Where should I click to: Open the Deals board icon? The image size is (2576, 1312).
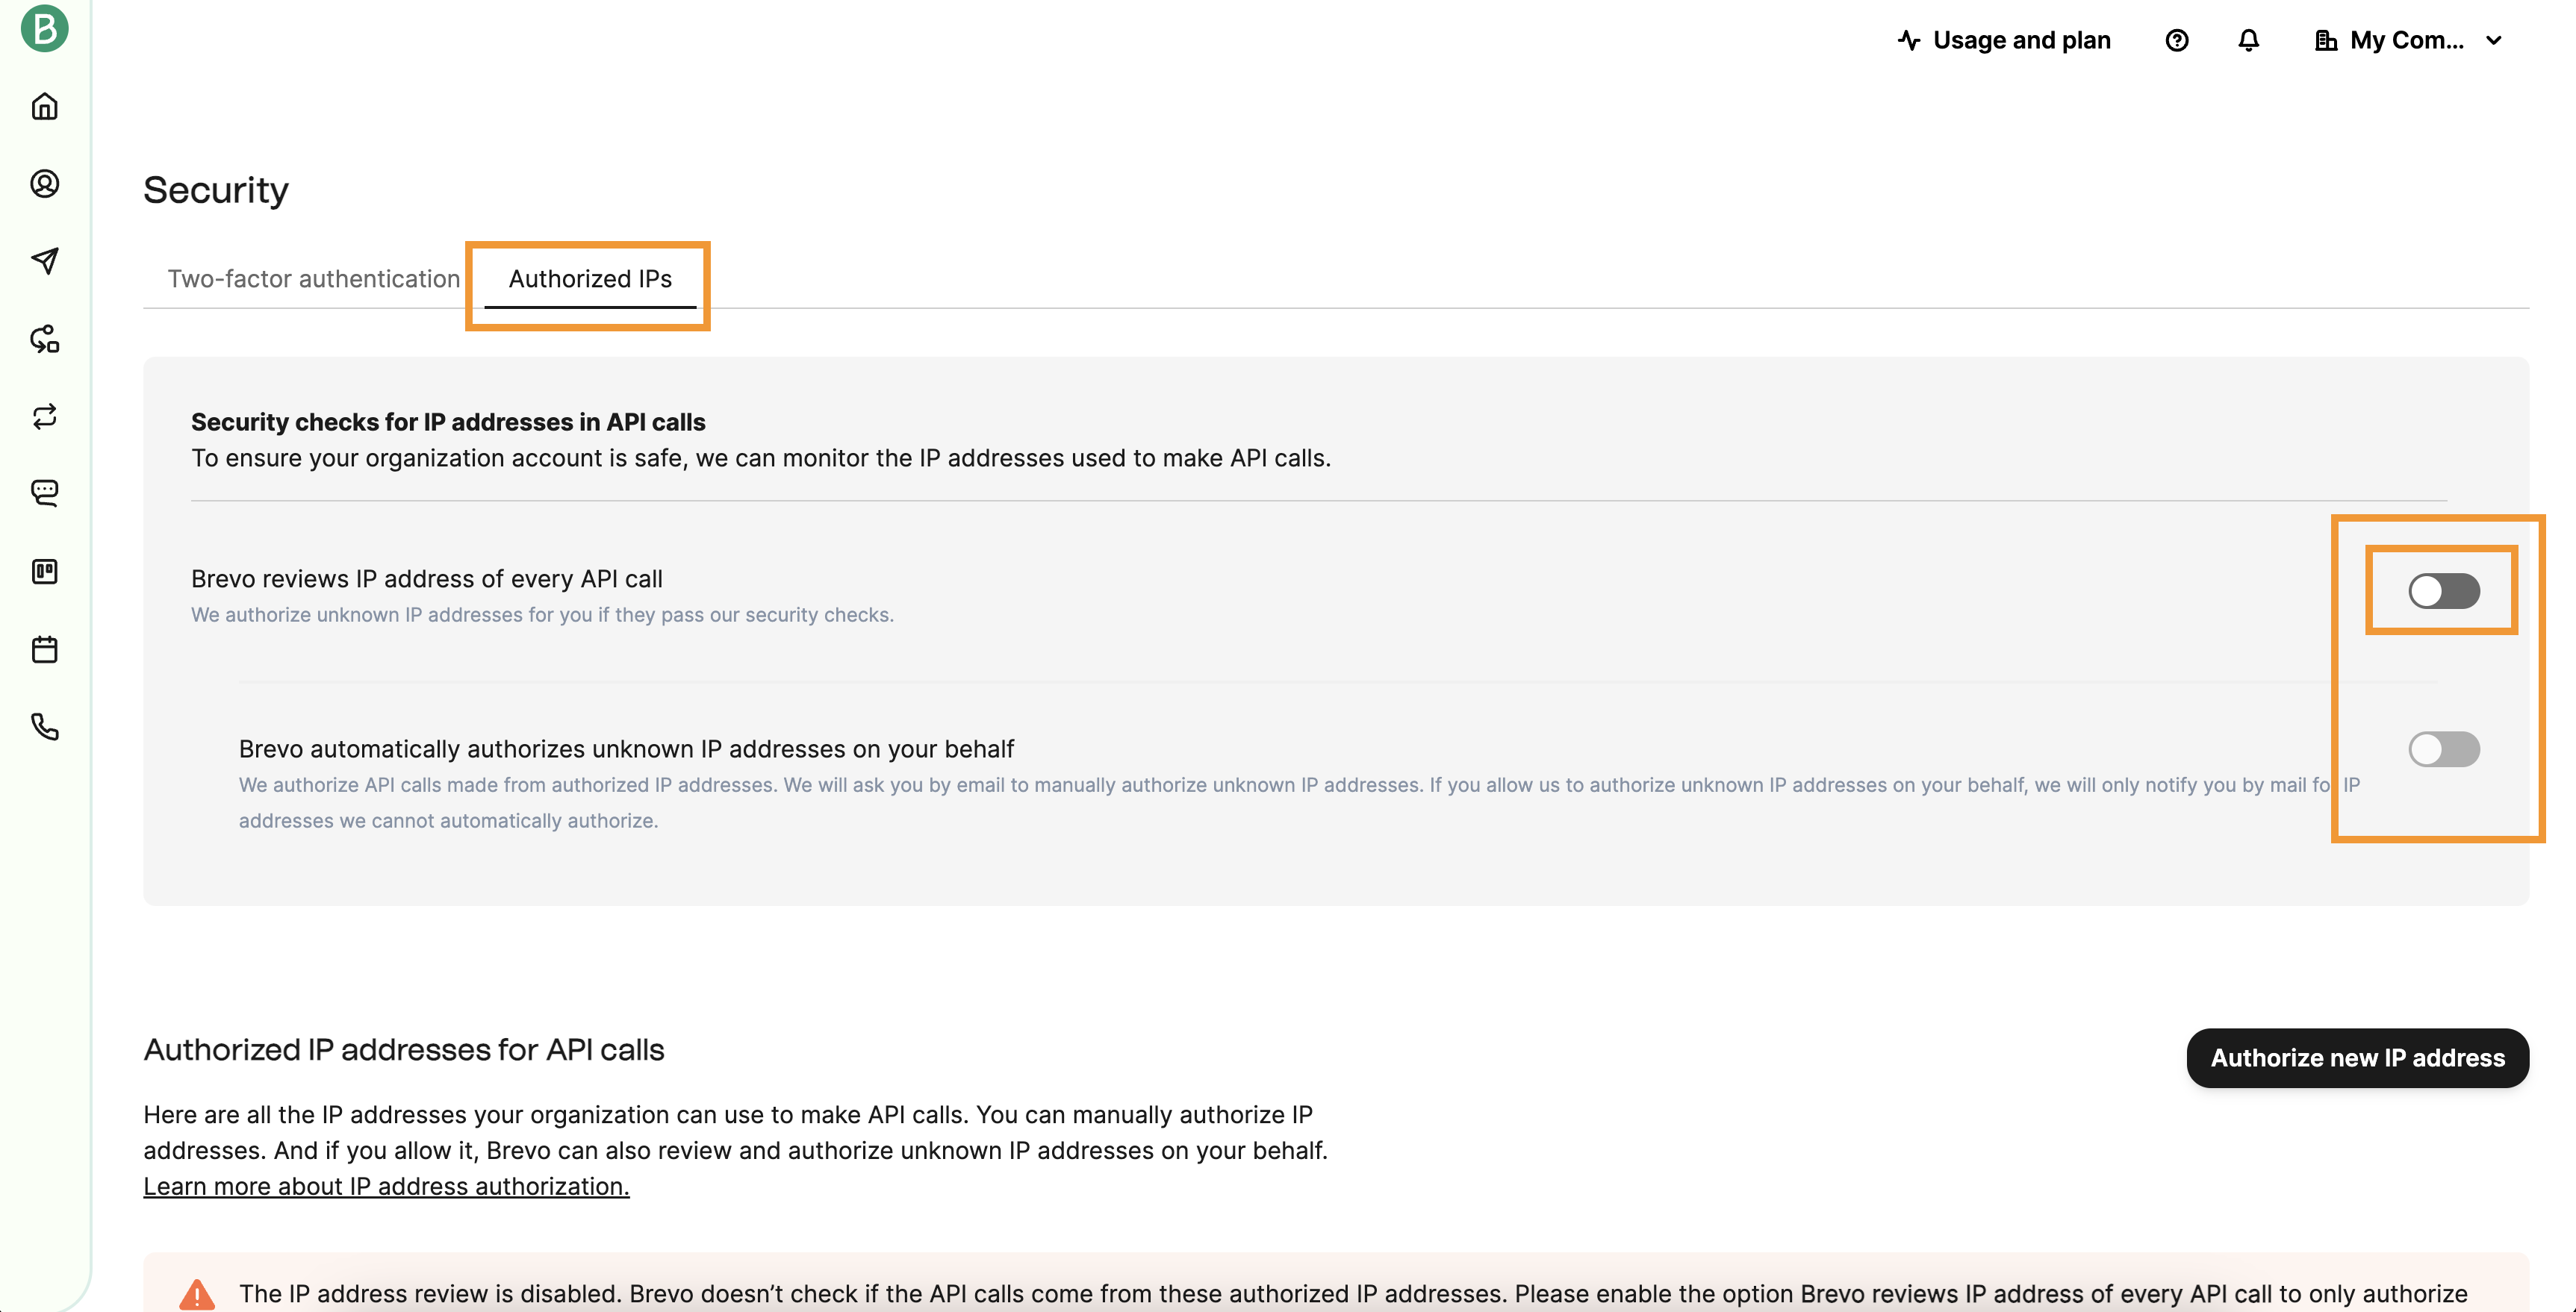(45, 572)
